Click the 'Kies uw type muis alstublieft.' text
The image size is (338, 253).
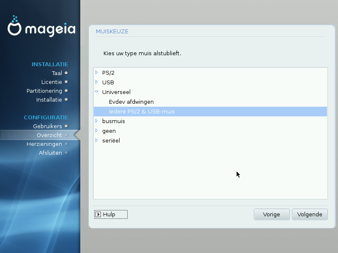(142, 53)
